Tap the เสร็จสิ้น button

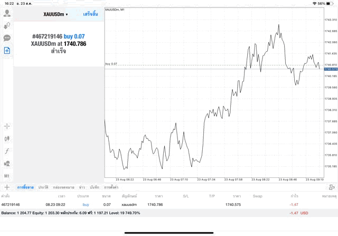point(90,14)
